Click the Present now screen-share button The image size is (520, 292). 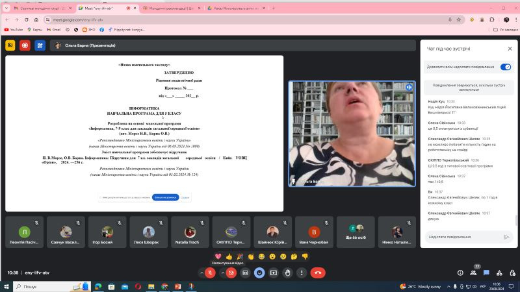click(x=273, y=273)
